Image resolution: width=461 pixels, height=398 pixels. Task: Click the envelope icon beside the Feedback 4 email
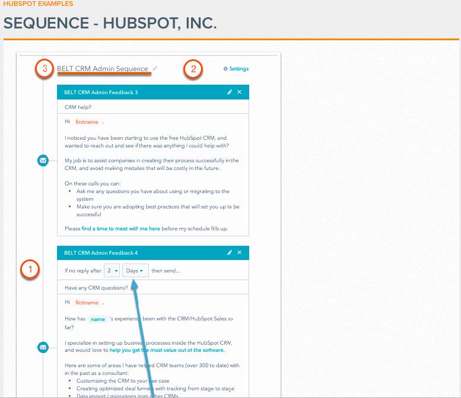coord(43,347)
